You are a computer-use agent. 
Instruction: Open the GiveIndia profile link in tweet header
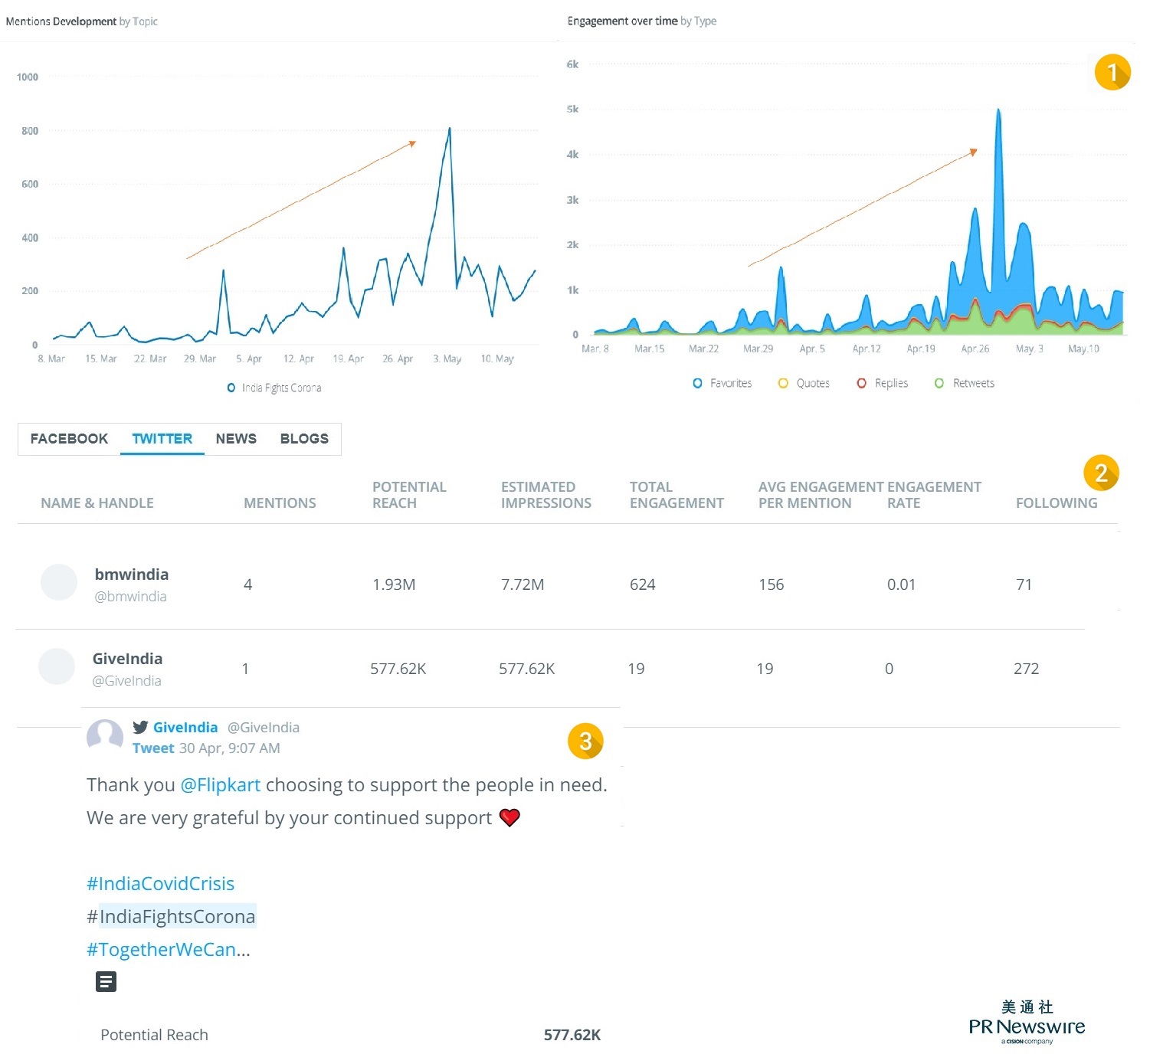(x=185, y=727)
